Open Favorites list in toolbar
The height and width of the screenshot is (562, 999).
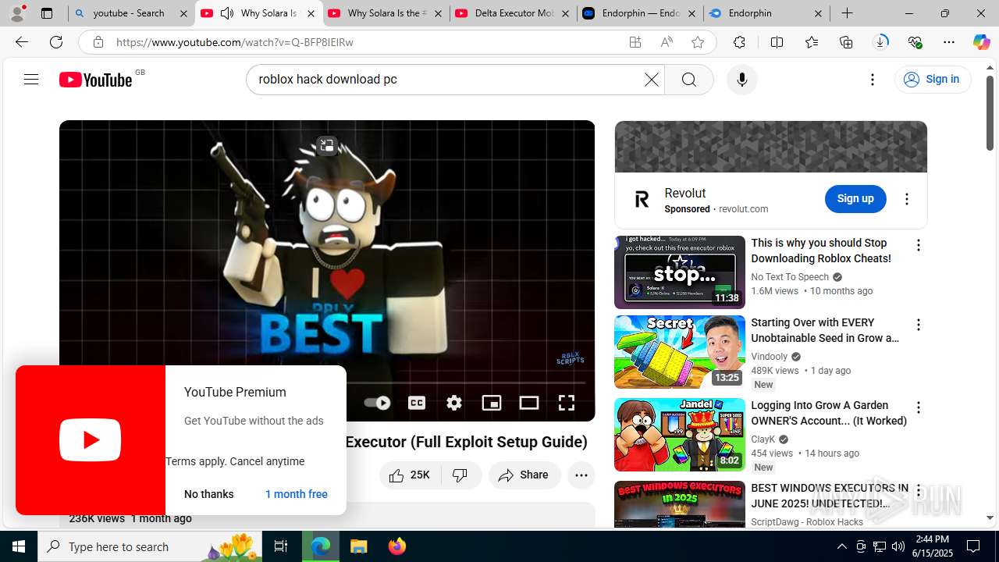(812, 42)
